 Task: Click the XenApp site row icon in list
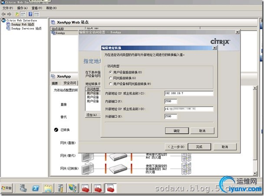[53, 33]
